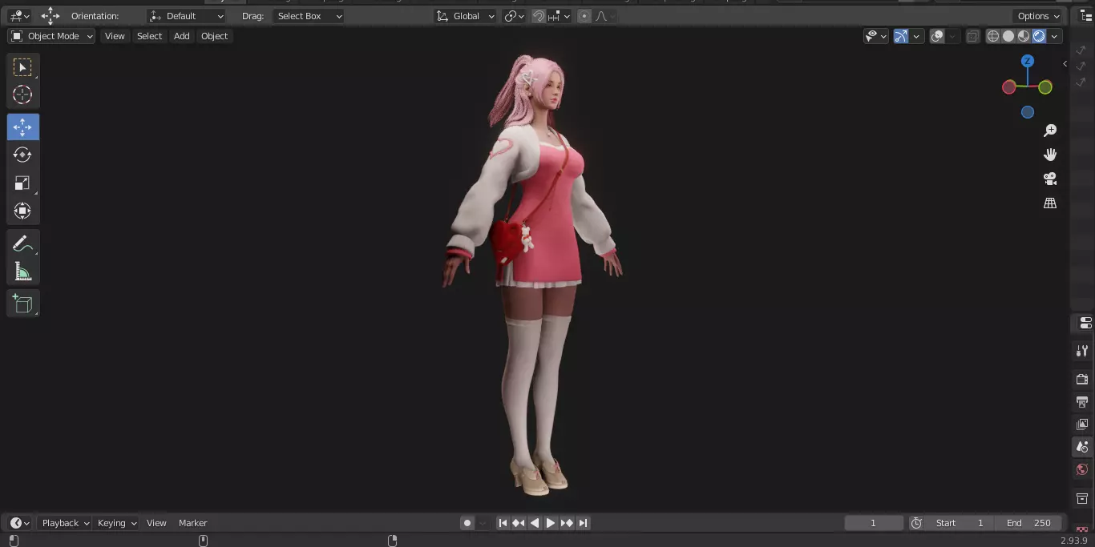Select the Cursor tool
Viewport: 1095px width, 547px height.
[22, 95]
